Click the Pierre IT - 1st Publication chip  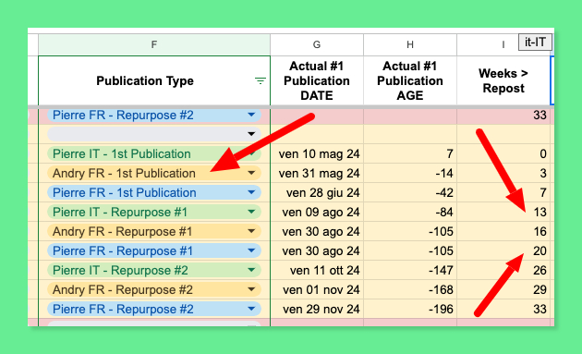(x=154, y=153)
